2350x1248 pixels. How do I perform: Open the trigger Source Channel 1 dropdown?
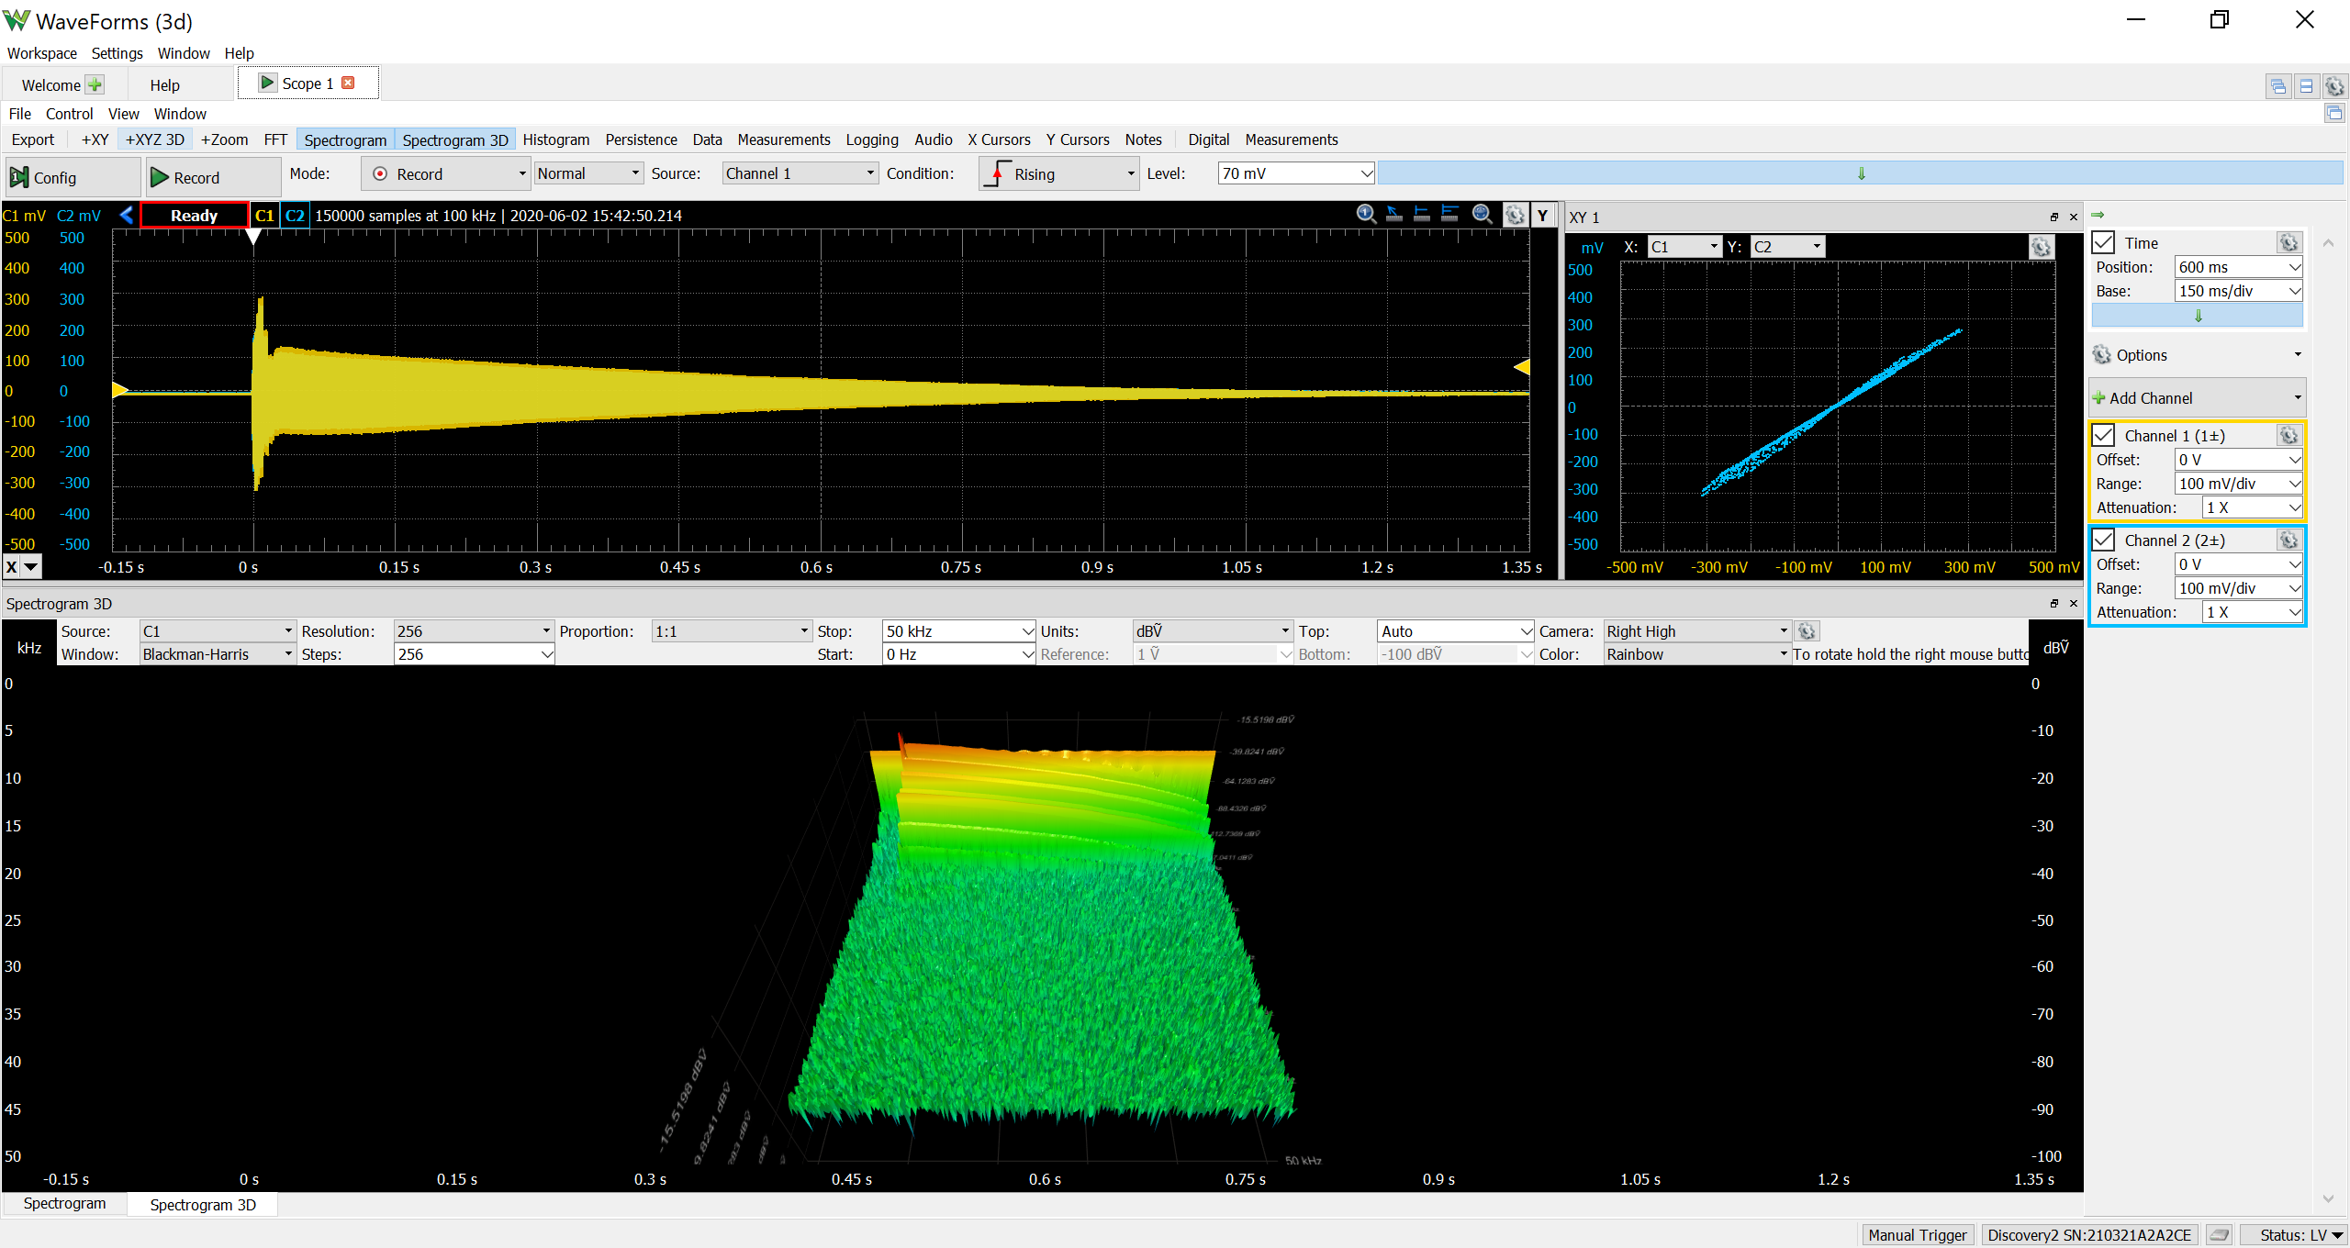pyautogui.click(x=800, y=173)
